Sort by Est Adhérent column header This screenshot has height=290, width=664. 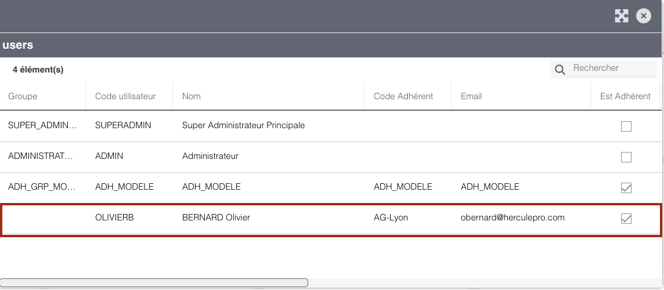pos(625,96)
